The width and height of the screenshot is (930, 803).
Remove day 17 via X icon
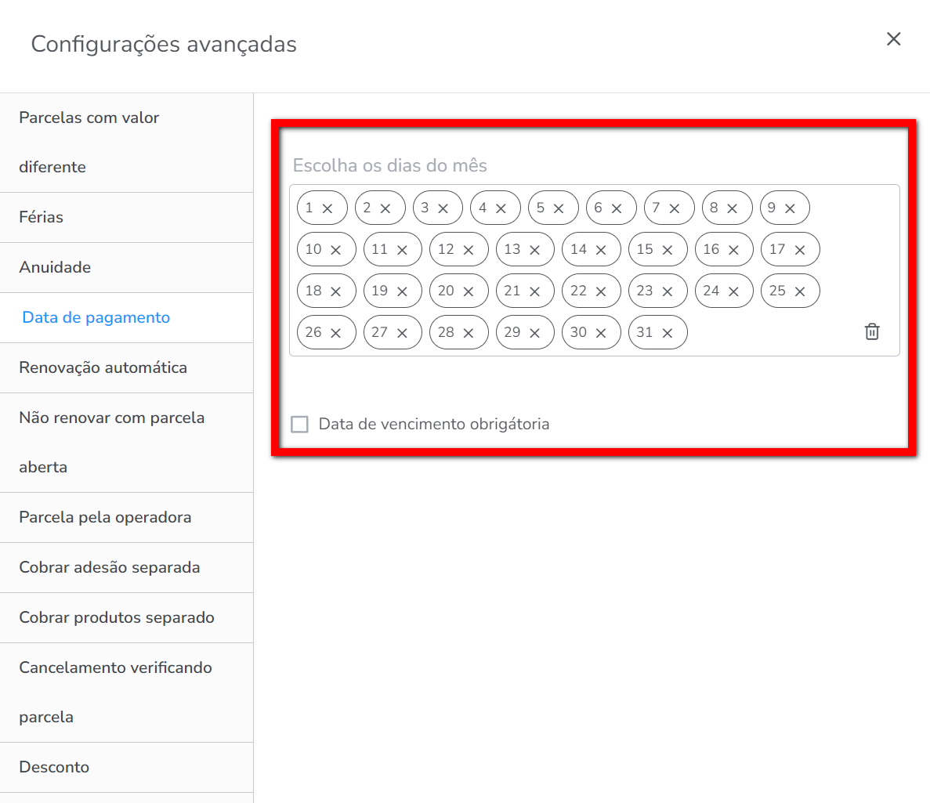pos(800,250)
